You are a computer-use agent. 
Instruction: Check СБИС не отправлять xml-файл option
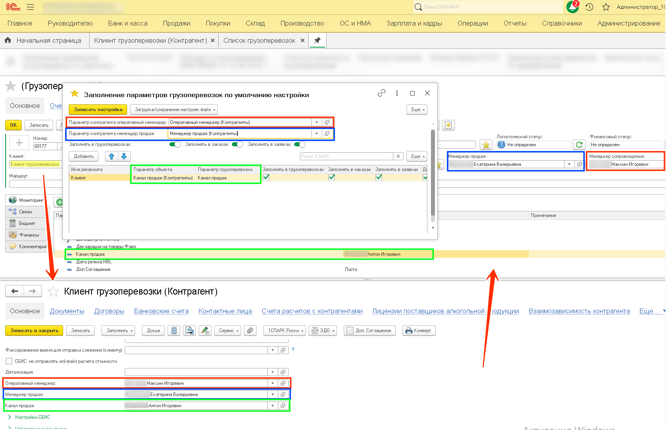9,361
